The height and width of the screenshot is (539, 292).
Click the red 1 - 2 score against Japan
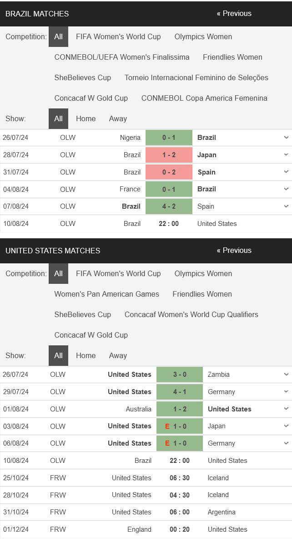169,155
